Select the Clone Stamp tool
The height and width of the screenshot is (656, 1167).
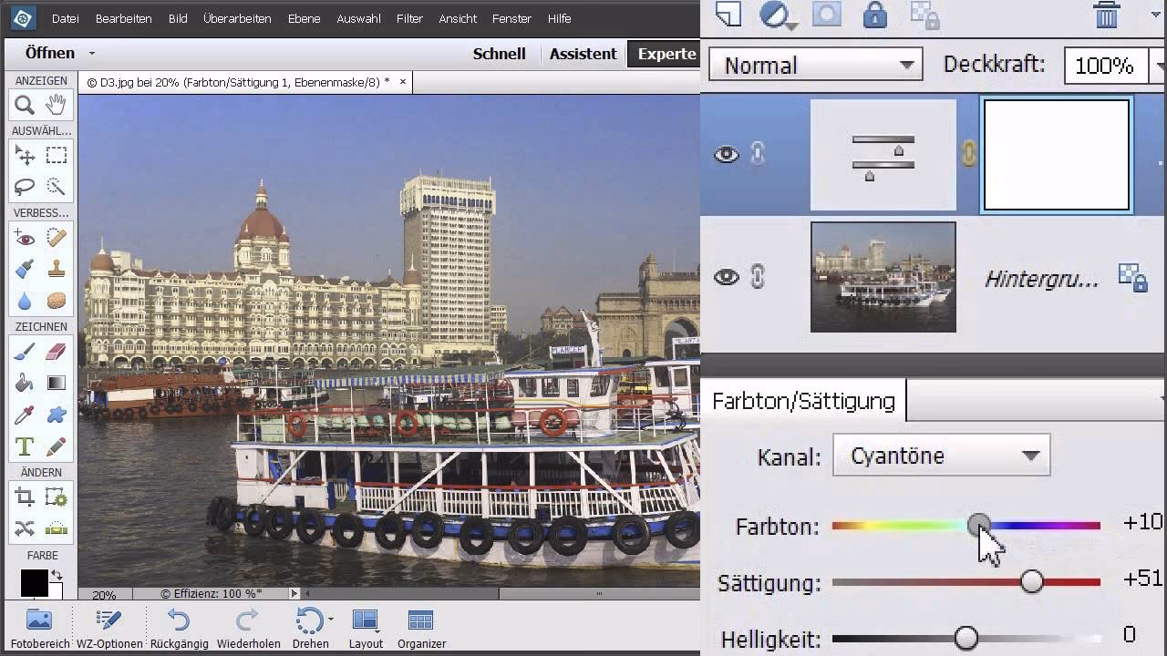point(57,269)
